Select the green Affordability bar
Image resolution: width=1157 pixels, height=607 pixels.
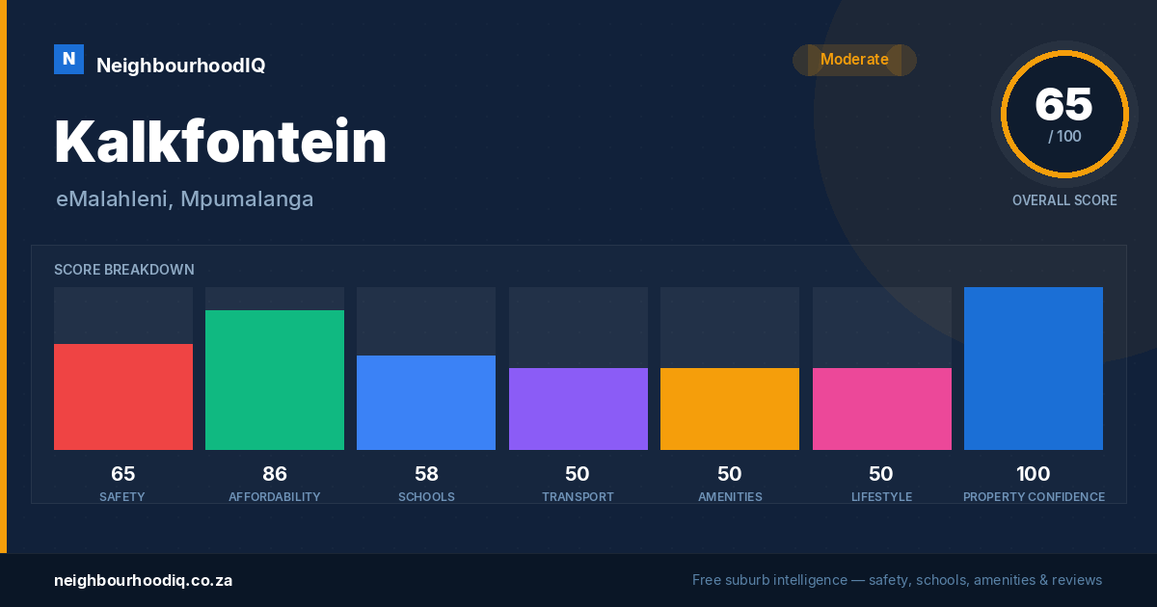point(275,380)
